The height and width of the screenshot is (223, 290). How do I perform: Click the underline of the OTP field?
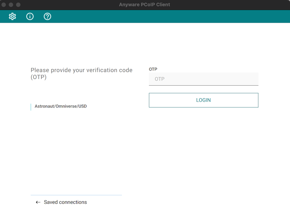203,85
